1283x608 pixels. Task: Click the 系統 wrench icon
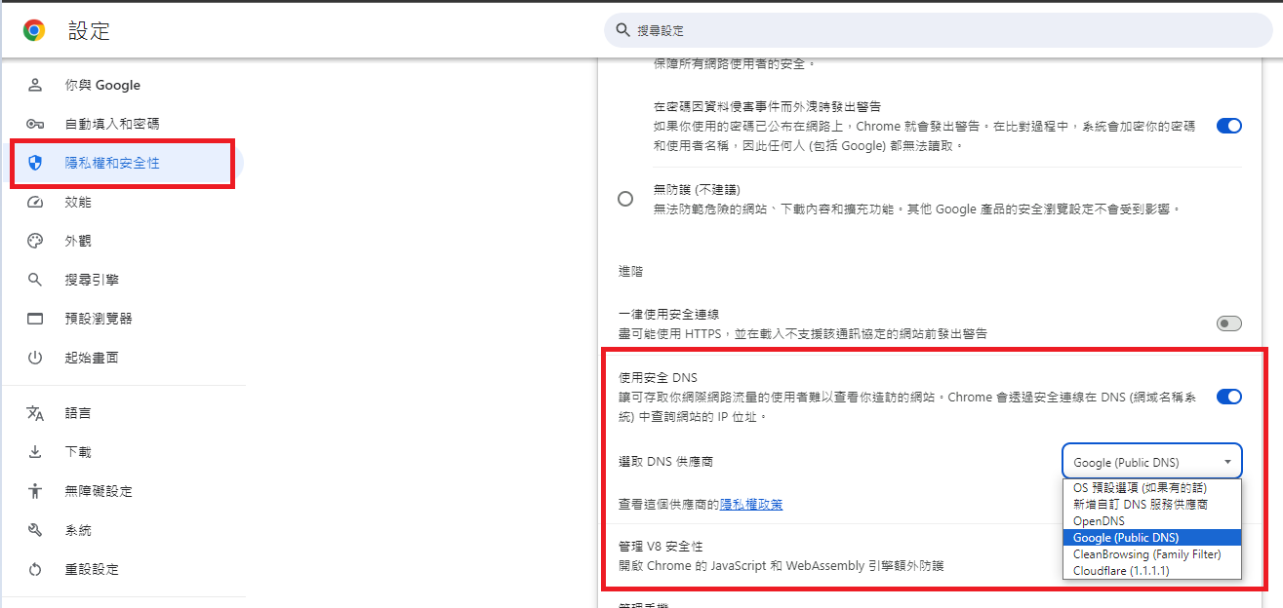[36, 530]
